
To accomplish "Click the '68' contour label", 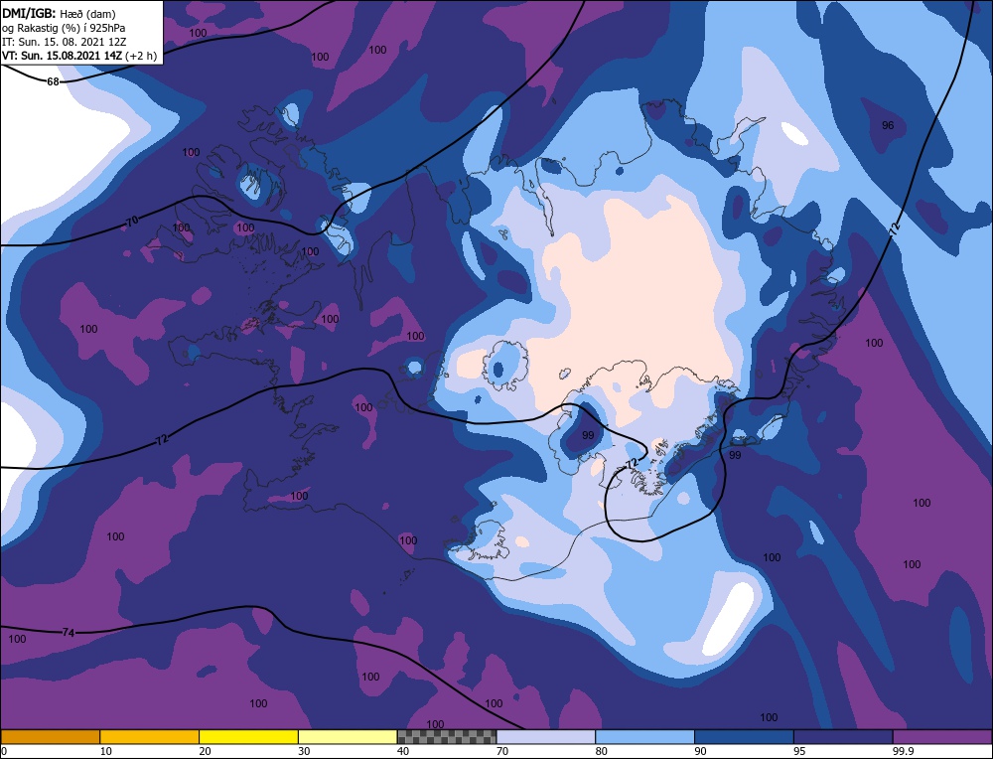I will (x=54, y=81).
